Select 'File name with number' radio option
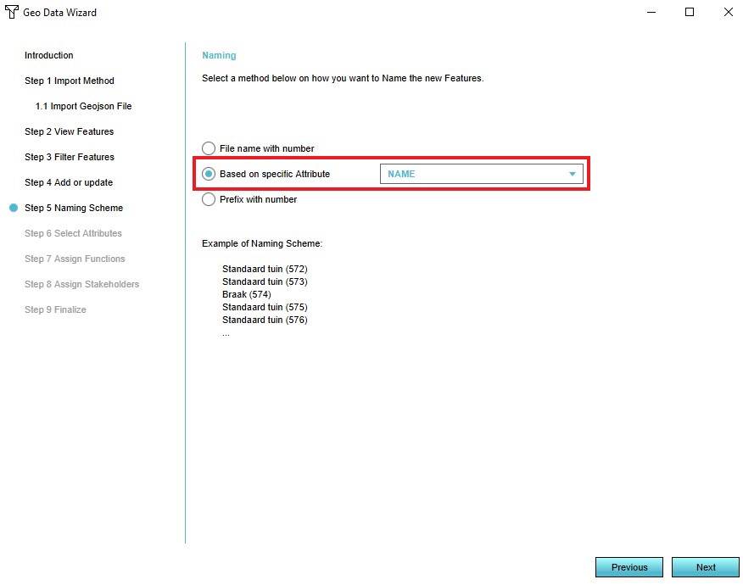Screen dimensions: 743x585 tap(209, 148)
